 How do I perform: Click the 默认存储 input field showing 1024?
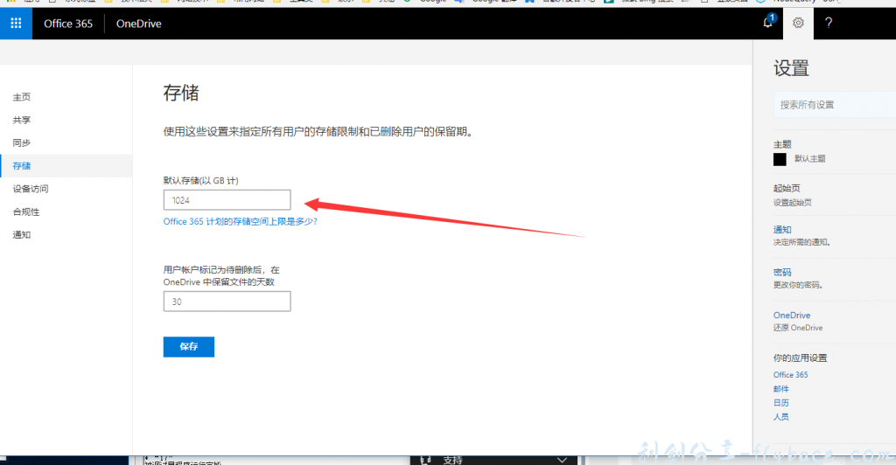click(227, 200)
